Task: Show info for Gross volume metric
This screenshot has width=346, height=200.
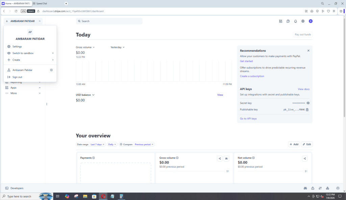Action: [177, 158]
